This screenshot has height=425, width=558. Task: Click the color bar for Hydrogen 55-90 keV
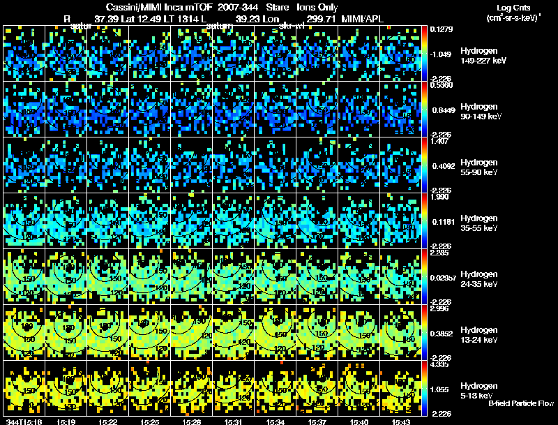click(x=424, y=165)
